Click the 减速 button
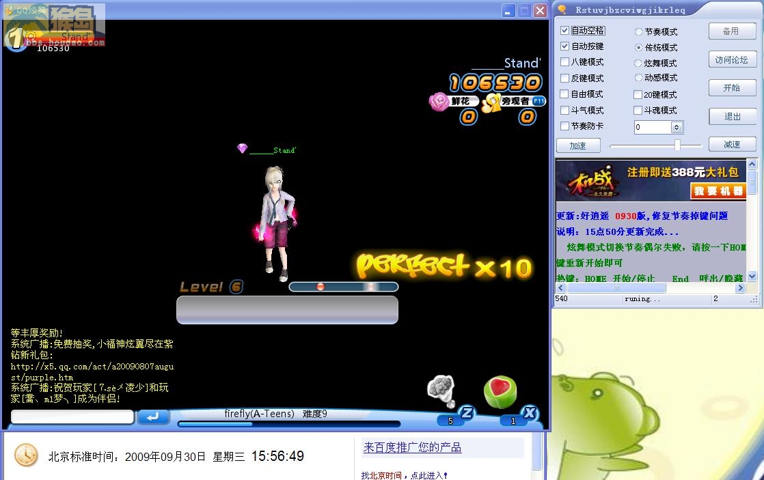This screenshot has height=480, width=764. [732, 145]
